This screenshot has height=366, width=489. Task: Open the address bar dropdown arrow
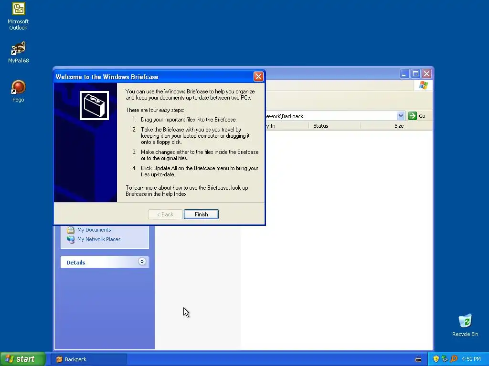pyautogui.click(x=401, y=116)
